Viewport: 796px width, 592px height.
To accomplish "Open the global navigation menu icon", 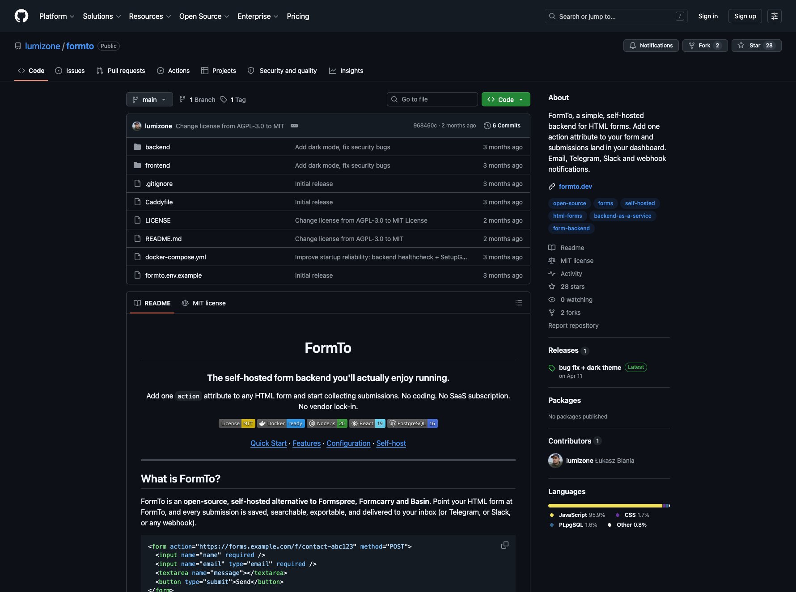I will click(x=775, y=16).
